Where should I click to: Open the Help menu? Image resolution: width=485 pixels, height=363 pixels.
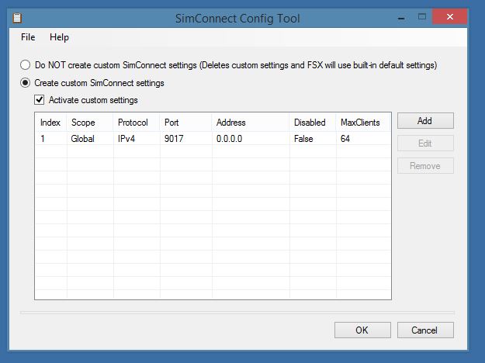click(59, 37)
